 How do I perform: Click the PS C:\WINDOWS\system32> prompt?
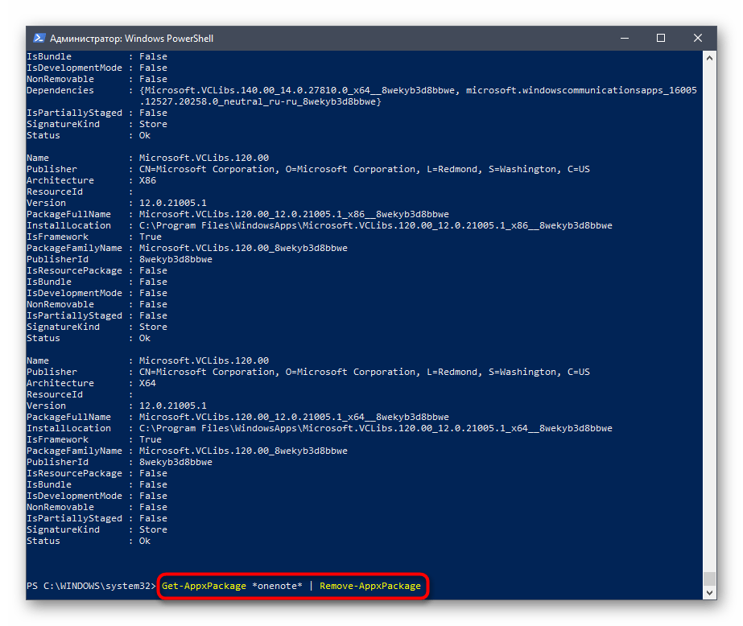click(91, 586)
